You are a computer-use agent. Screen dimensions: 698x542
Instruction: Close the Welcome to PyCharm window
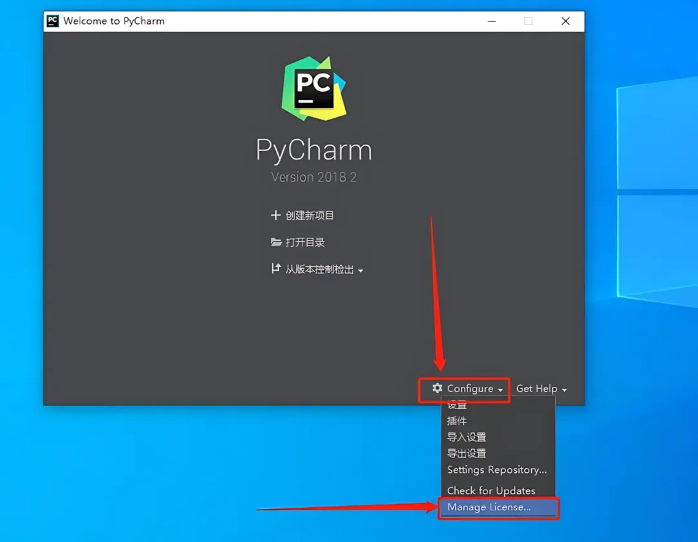pos(566,21)
